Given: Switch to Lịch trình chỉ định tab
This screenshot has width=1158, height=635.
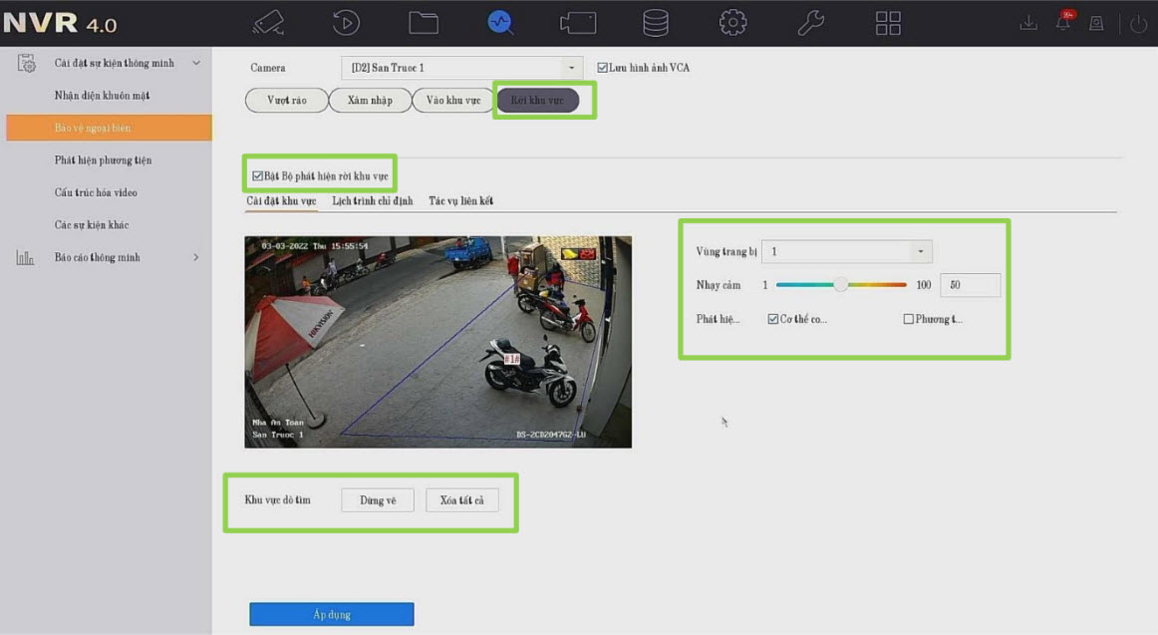Looking at the screenshot, I should pos(372,201).
